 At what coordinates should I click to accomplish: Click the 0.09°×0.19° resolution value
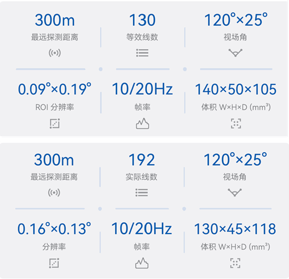point(55,89)
